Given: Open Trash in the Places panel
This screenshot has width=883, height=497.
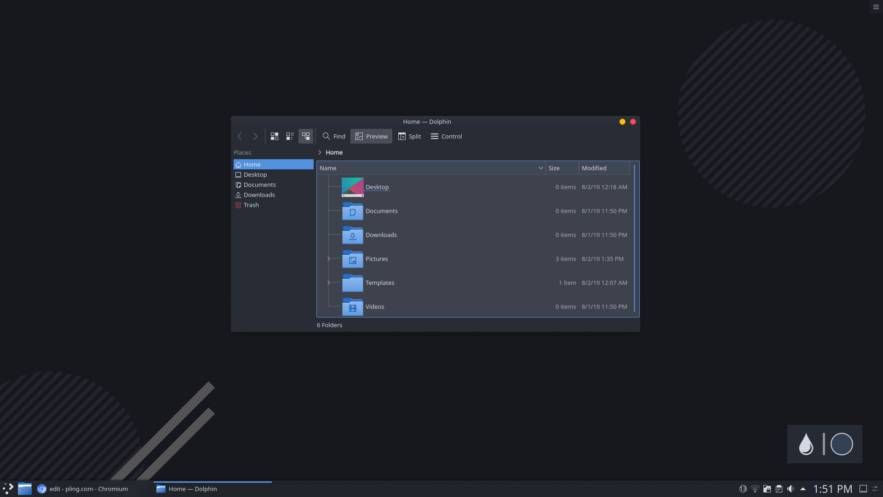Looking at the screenshot, I should 274,205.
